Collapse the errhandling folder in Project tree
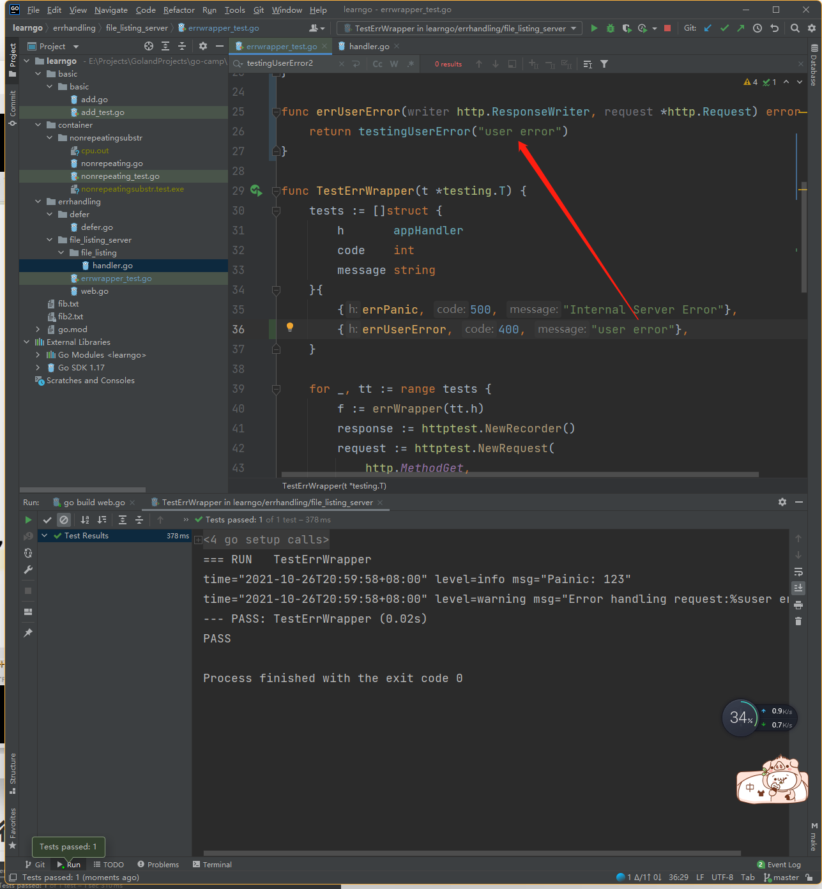Screen dimensions: 822x889 [x=38, y=202]
